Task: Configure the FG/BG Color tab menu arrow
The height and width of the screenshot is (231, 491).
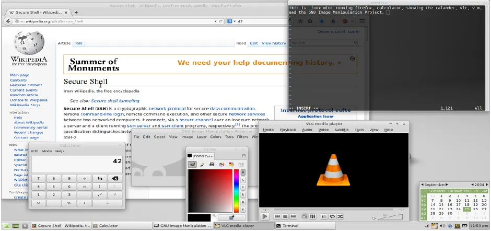Action: pos(243,156)
